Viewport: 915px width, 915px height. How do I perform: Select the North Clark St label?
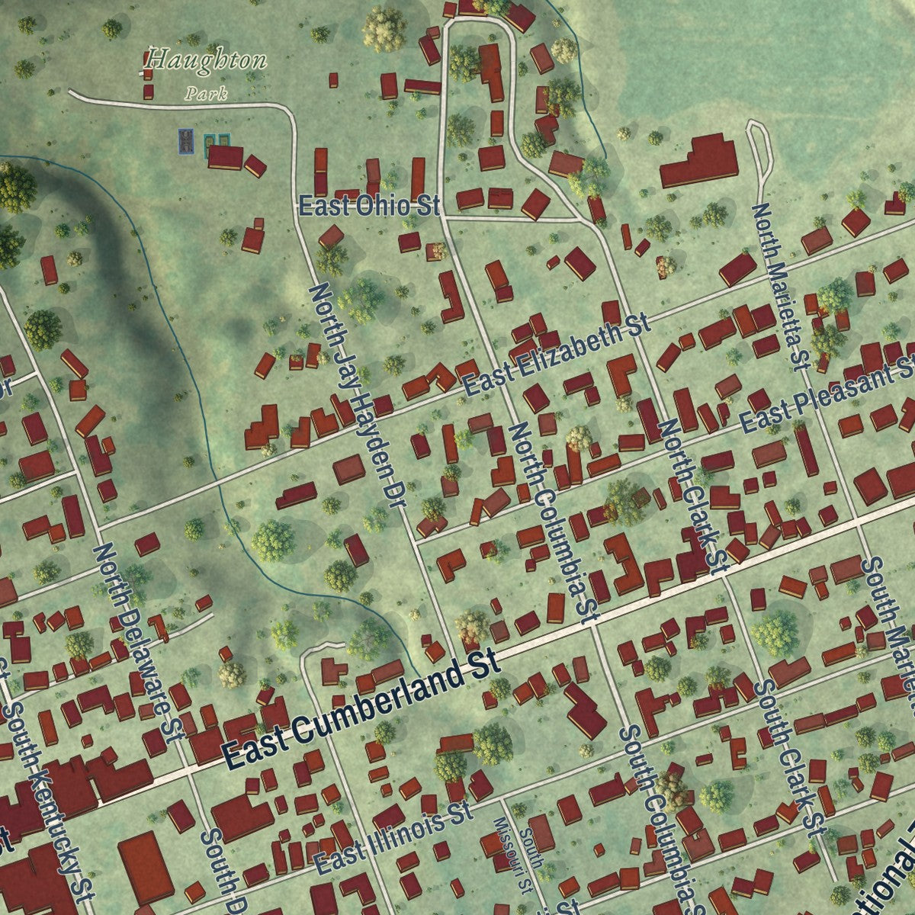[x=694, y=496]
